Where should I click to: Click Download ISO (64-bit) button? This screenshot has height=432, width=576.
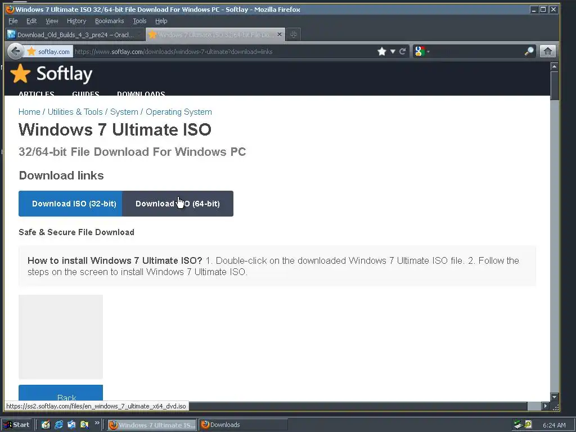(178, 204)
